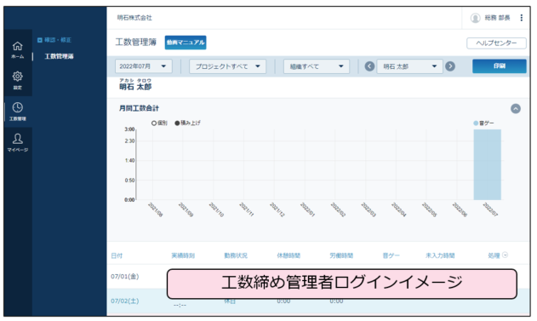Toggle the 雪ゲー legend marker
The image size is (537, 321).
click(476, 123)
